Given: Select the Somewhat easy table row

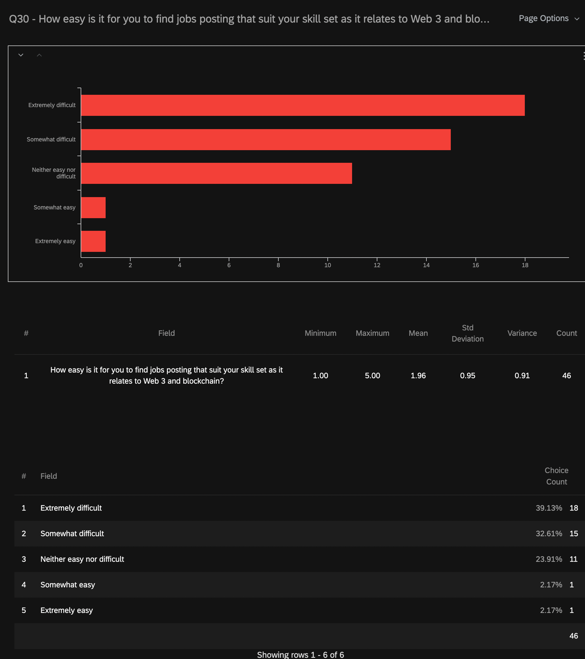Looking at the screenshot, I should 68,584.
